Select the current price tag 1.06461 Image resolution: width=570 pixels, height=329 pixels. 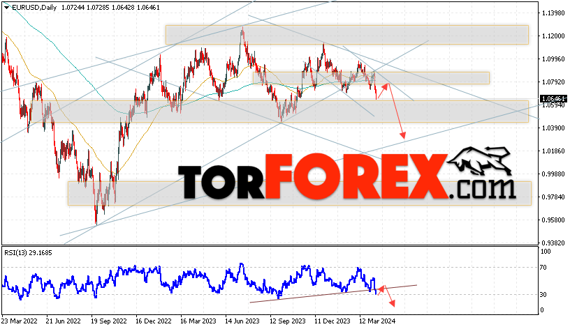tap(553, 99)
